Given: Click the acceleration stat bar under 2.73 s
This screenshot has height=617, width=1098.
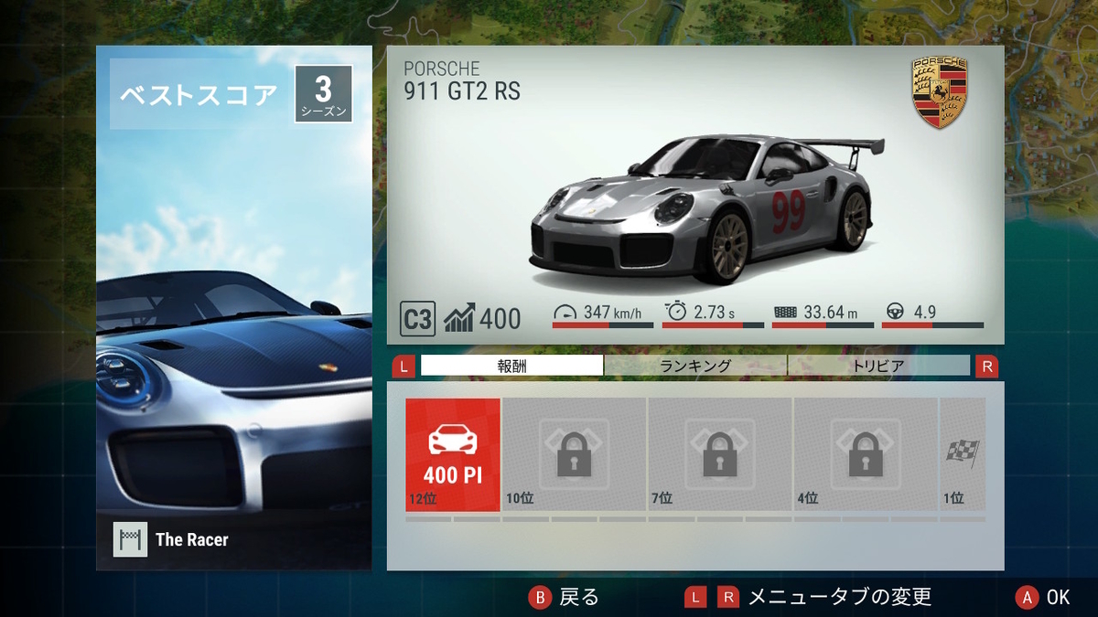Looking at the screenshot, I should click(713, 324).
